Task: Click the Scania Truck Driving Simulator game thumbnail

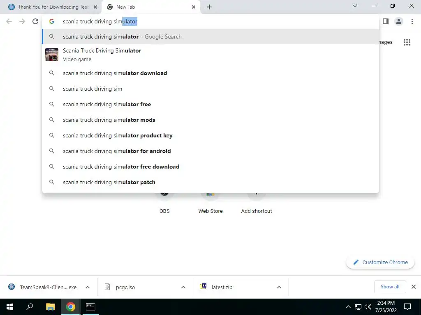Action: 52,55
